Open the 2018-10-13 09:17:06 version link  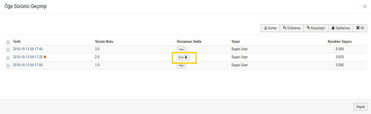pyautogui.click(x=28, y=65)
